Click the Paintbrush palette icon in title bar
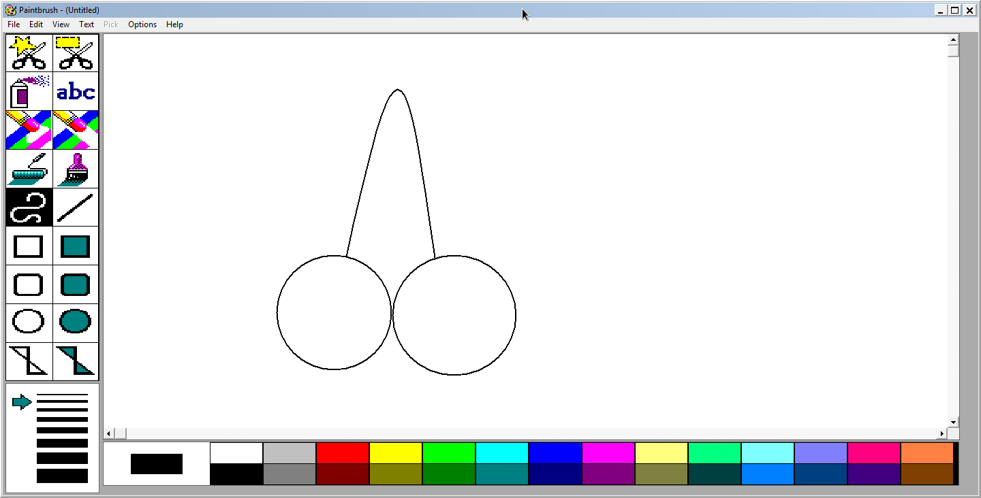Screen dimensions: 981x498 (10, 10)
